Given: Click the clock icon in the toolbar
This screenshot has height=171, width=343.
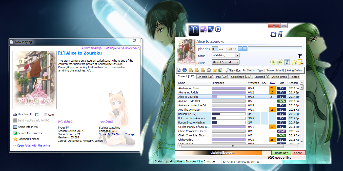Looking at the screenshot, I should (x=209, y=70).
